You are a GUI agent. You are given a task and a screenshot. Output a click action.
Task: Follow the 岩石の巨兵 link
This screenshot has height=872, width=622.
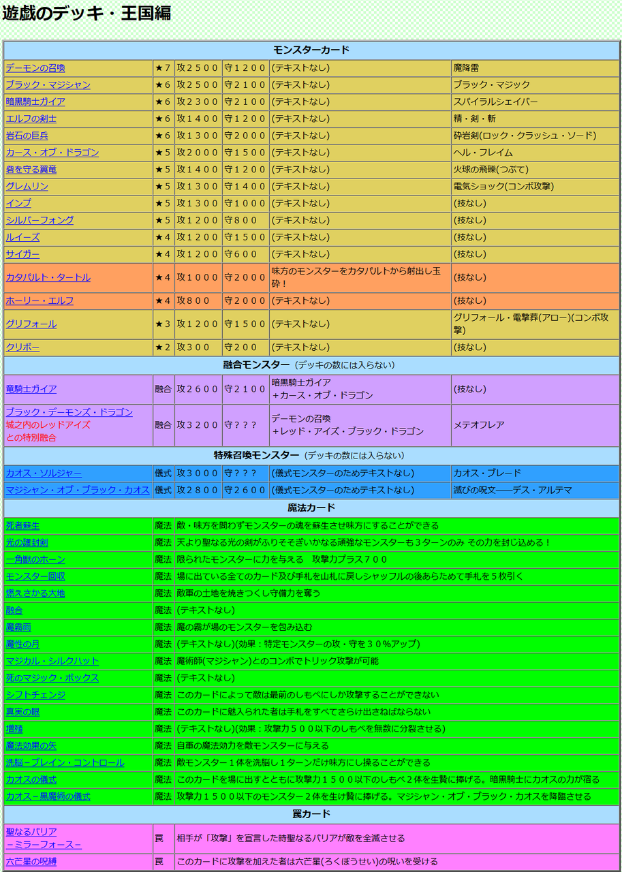[x=27, y=136]
